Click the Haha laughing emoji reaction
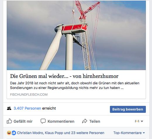The width and height of the screenshot is (152, 139). point(9,133)
